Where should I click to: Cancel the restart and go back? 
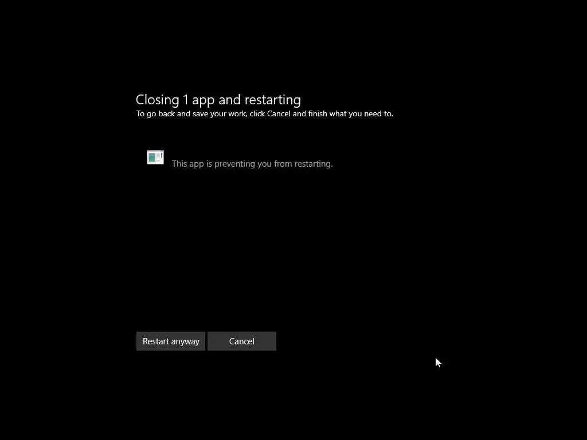[242, 341]
